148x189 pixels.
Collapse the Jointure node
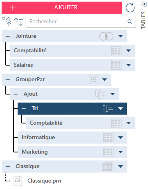coord(8,36)
